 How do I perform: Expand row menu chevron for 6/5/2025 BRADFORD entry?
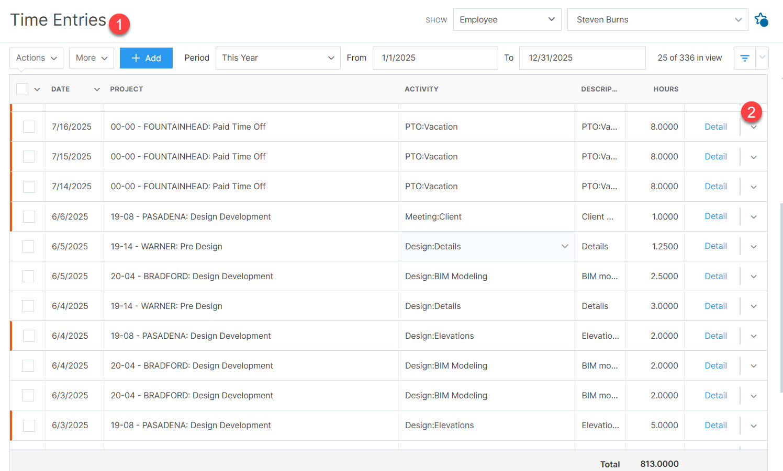[754, 277]
